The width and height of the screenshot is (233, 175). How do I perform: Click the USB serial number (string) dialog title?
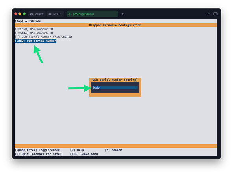point(115,80)
